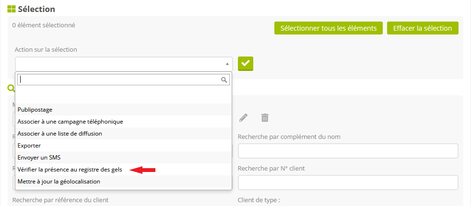
Task: Select Mettre à jour la géolocalisation
Action: pos(59,182)
